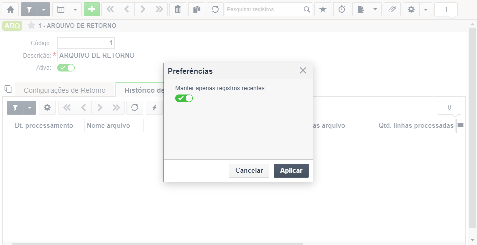Viewport: 477px width, 245px height.
Task: Click the copy record icon in top toolbar
Action: click(x=197, y=9)
